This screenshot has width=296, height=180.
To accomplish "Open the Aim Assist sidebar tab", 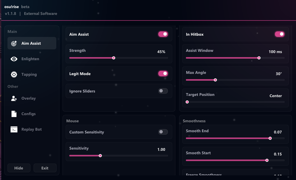I will coord(32,43).
